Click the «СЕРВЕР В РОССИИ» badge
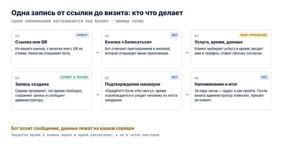283x144 pixels. [x=74, y=77]
